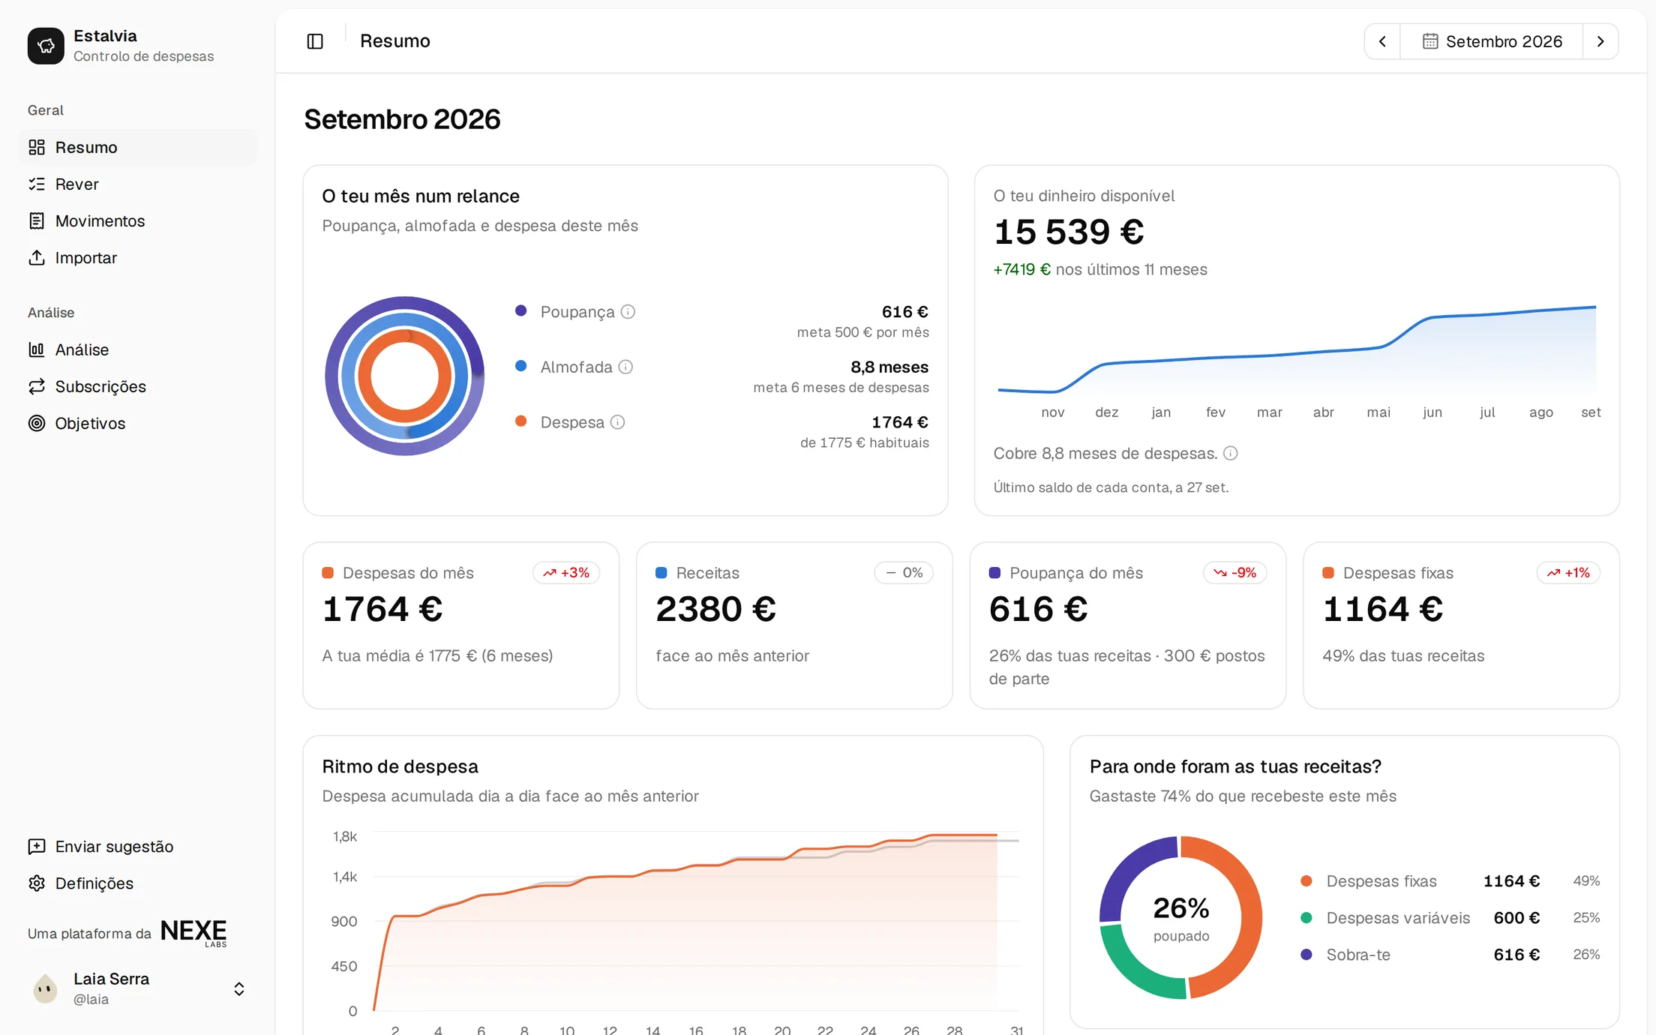1656x1035 pixels.
Task: Click the savings rings donut chart
Action: (405, 376)
